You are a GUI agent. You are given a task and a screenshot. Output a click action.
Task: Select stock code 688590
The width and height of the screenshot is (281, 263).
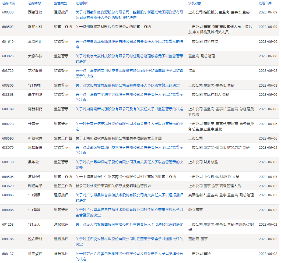[8, 138]
